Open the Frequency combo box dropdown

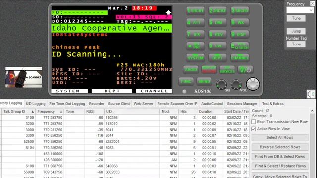[x=311, y=10]
